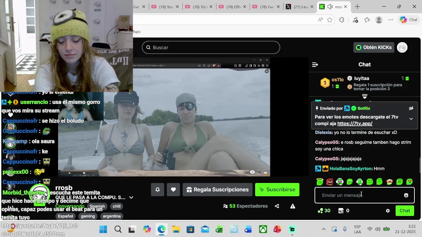Click Regala Suscripciones button
Viewport: 422px width, 237px height.
pyautogui.click(x=218, y=190)
